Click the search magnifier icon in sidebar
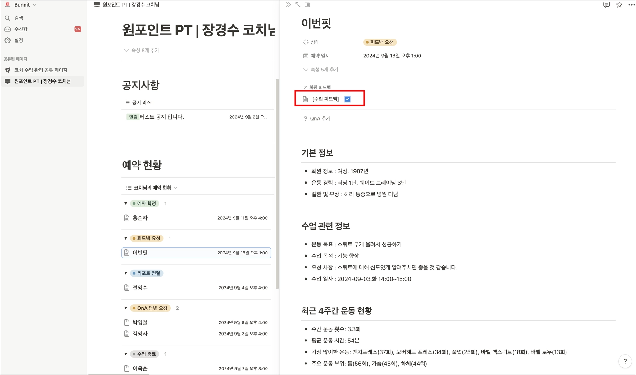This screenshot has width=636, height=375. [7, 18]
